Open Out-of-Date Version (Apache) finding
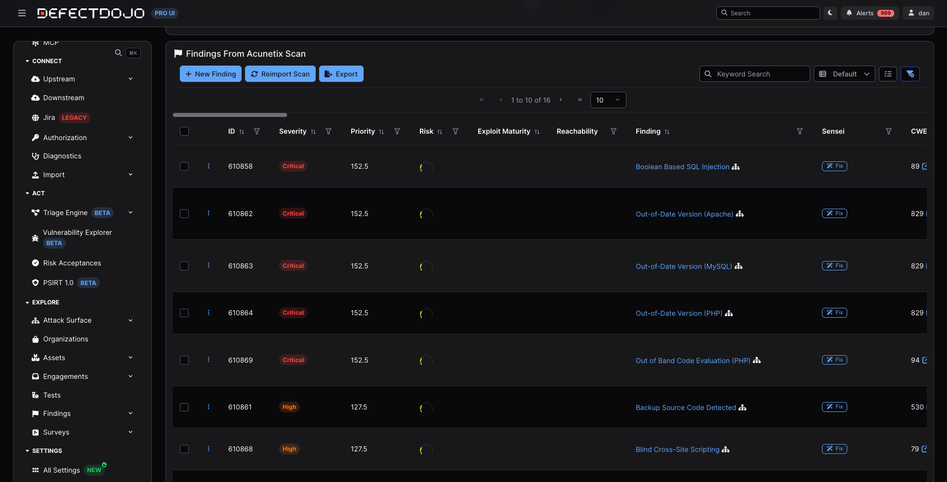This screenshot has width=947, height=482. [x=684, y=214]
